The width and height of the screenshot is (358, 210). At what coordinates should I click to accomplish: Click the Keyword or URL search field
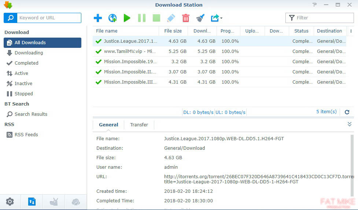coord(49,18)
